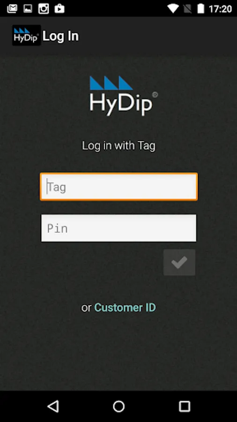
Task: Tap the "Log in with Tag" heading text
Action: (x=119, y=146)
